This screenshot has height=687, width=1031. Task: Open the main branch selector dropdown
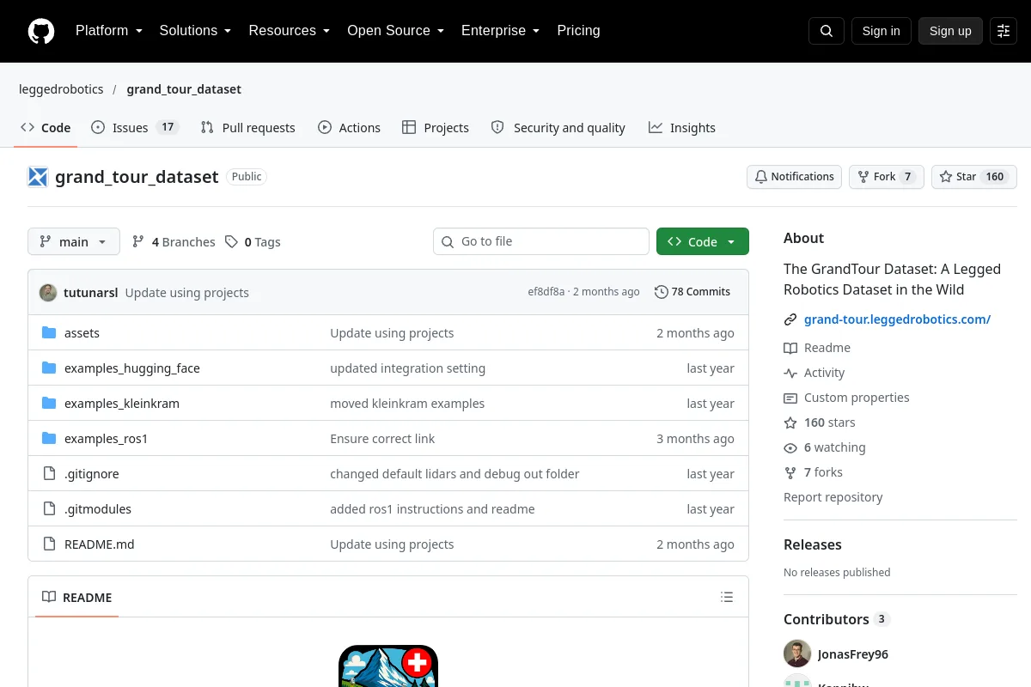pos(74,242)
